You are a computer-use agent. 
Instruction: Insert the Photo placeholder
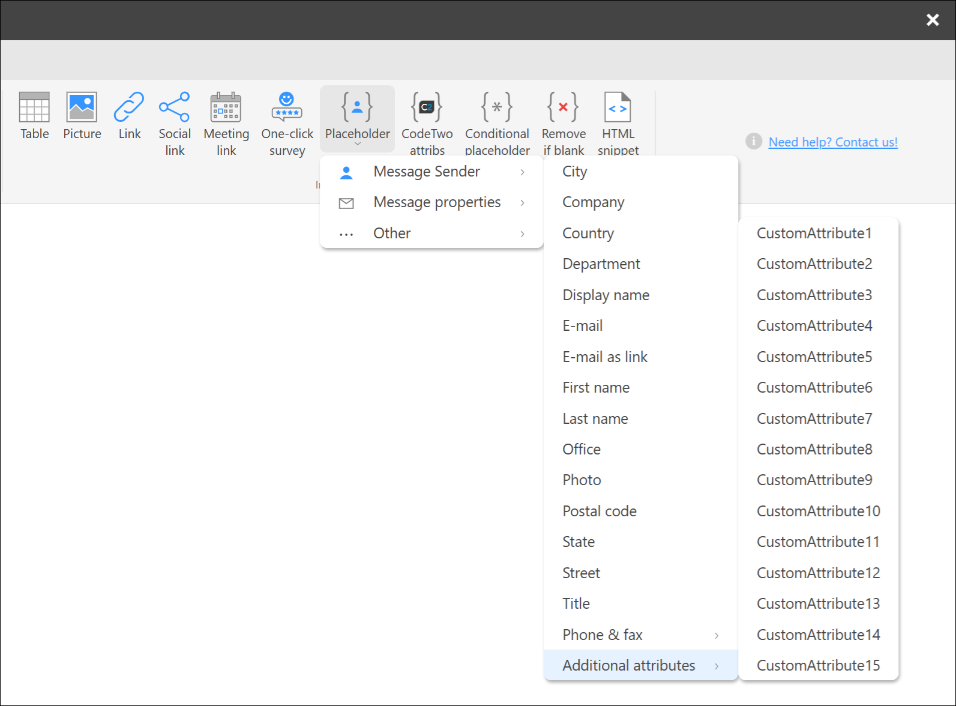640,480
